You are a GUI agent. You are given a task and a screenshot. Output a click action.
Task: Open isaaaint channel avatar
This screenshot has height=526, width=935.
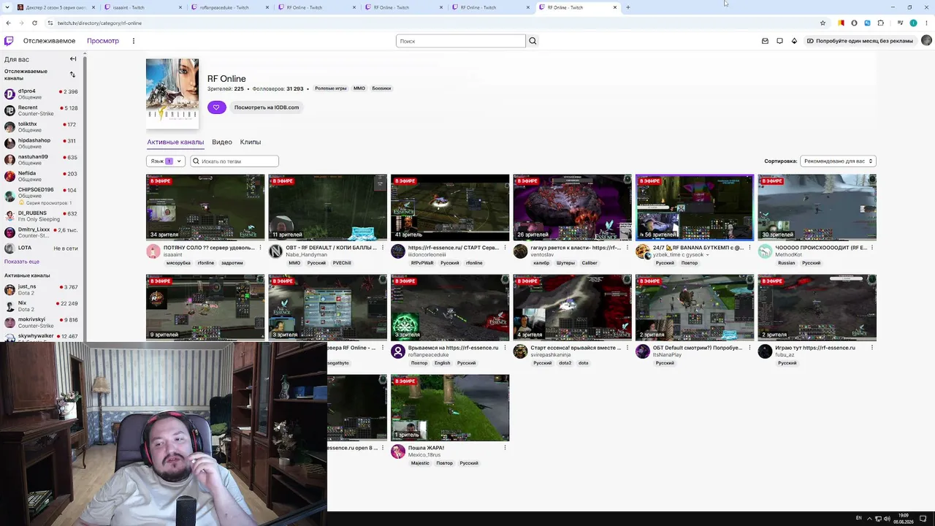click(x=153, y=251)
